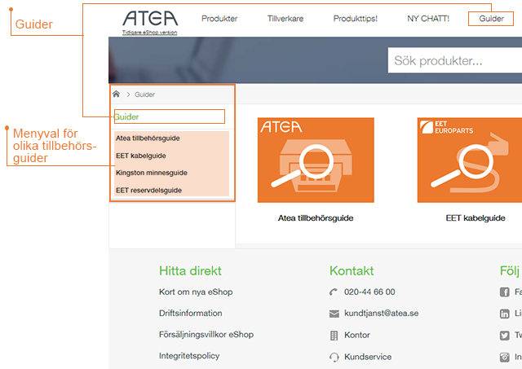
Task: Click the Kontor building icon
Action: pyautogui.click(x=334, y=335)
